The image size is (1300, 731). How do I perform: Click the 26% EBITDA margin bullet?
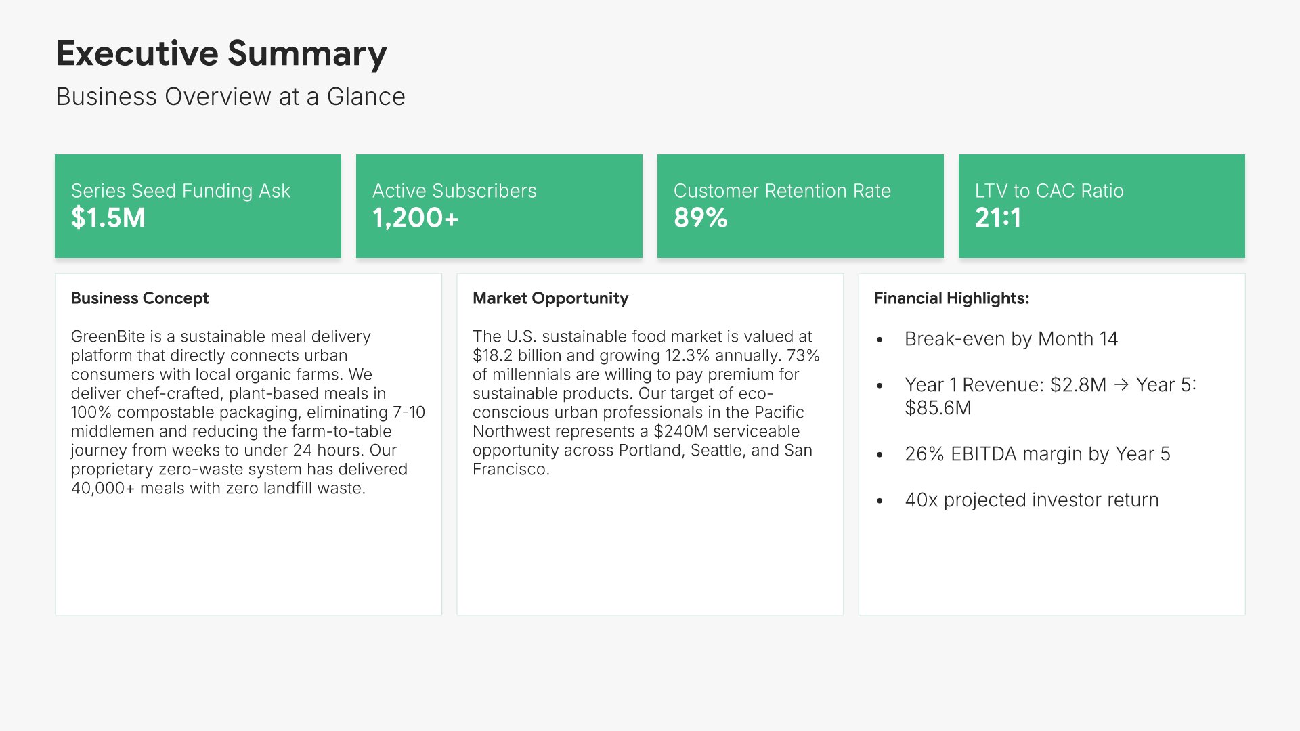[x=1037, y=454]
